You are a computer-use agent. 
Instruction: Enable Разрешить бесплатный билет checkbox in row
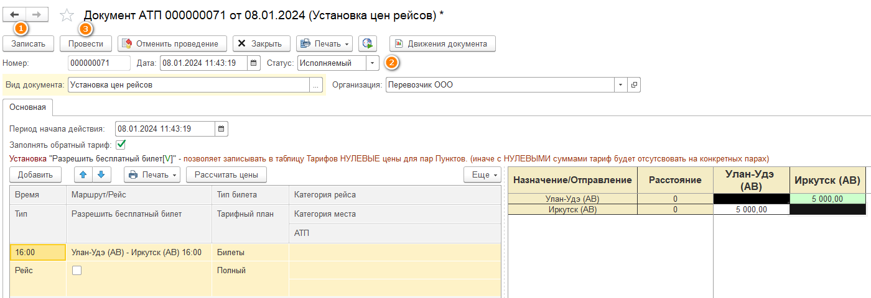77,271
